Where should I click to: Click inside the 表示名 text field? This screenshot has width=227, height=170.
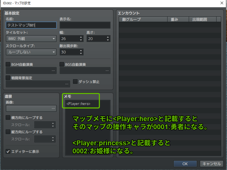coord(85,25)
